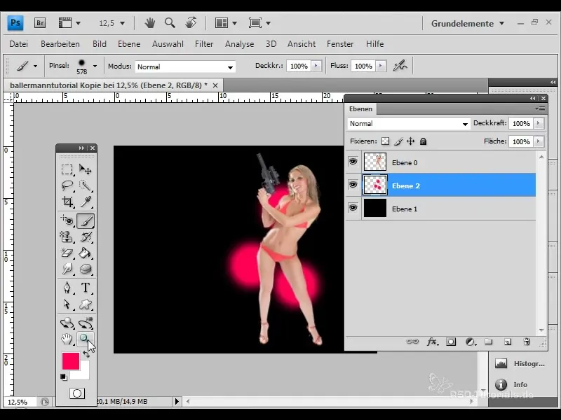The image size is (561, 420).
Task: Add a layer style with fx button
Action: [432, 342]
